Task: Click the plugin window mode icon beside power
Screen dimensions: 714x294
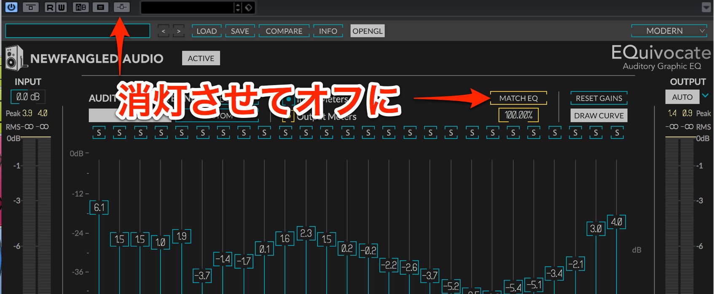Action: coord(30,7)
